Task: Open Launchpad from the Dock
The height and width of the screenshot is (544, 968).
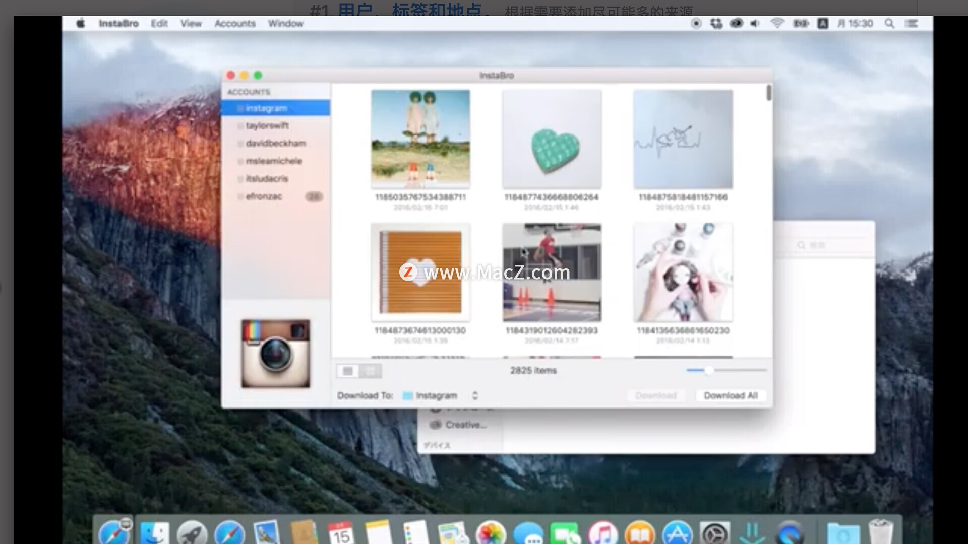Action: (x=192, y=534)
